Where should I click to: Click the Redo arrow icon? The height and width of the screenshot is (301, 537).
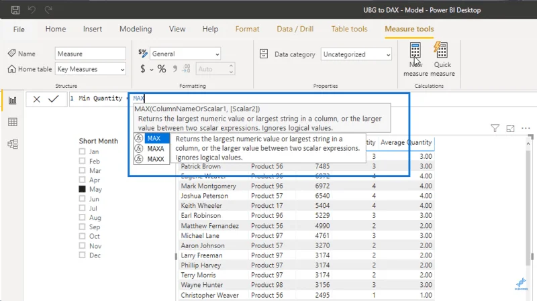(x=48, y=10)
